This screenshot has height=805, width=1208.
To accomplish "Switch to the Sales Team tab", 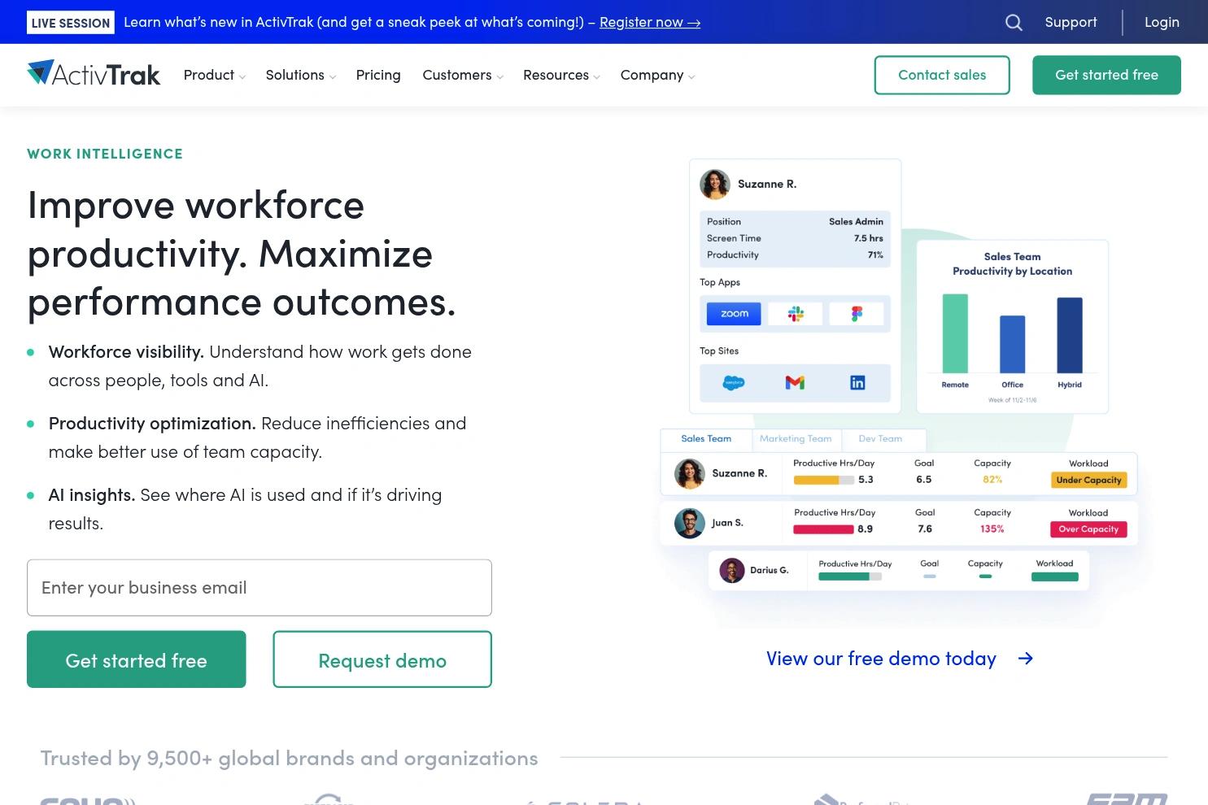I will [x=706, y=439].
